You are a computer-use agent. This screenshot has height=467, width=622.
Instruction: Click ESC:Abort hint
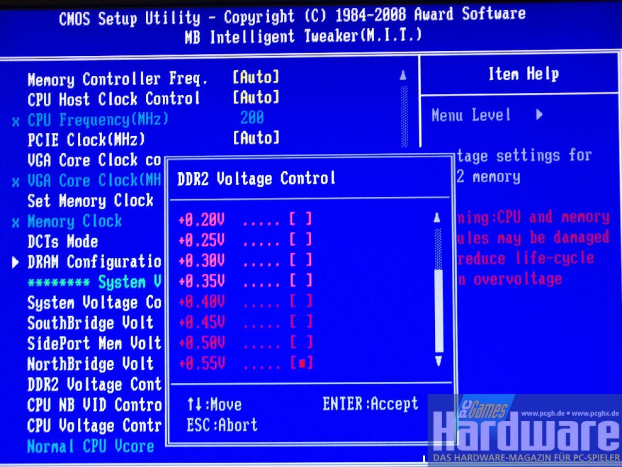coord(222,425)
